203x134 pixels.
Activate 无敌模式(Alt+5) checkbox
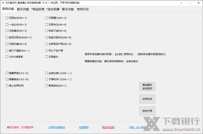pyautogui.click(x=16, y=31)
